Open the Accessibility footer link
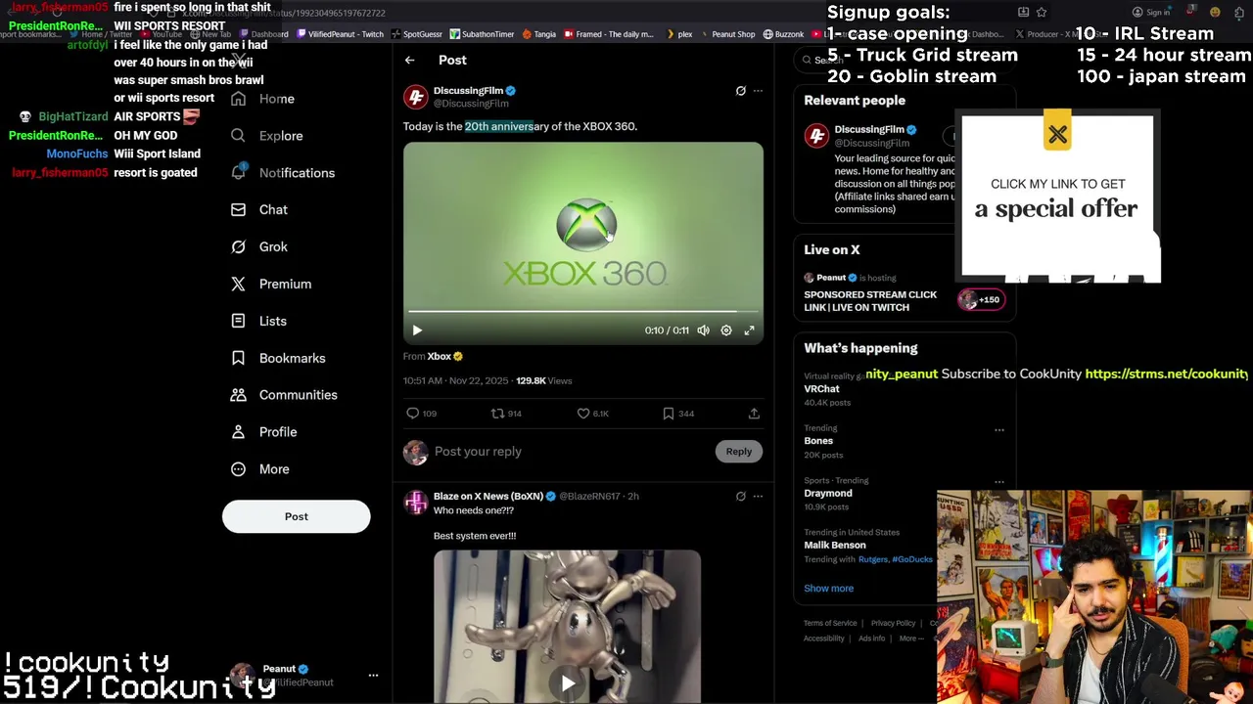The height and width of the screenshot is (704, 1253). point(824,638)
